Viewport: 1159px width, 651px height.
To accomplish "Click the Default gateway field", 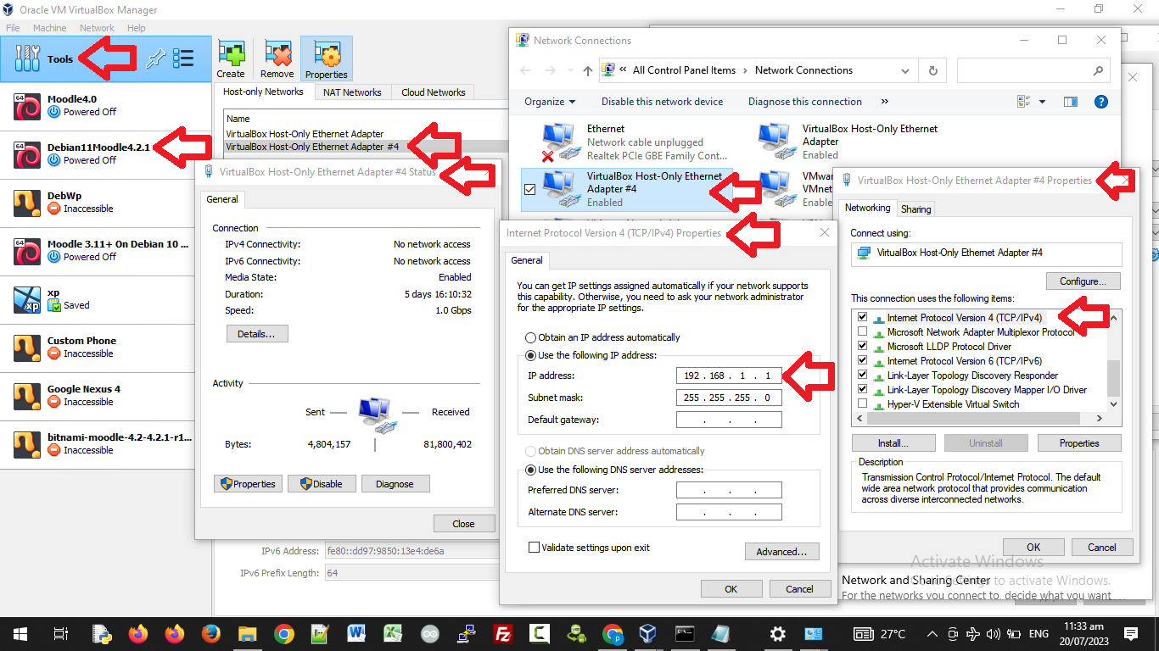I will 729,420.
